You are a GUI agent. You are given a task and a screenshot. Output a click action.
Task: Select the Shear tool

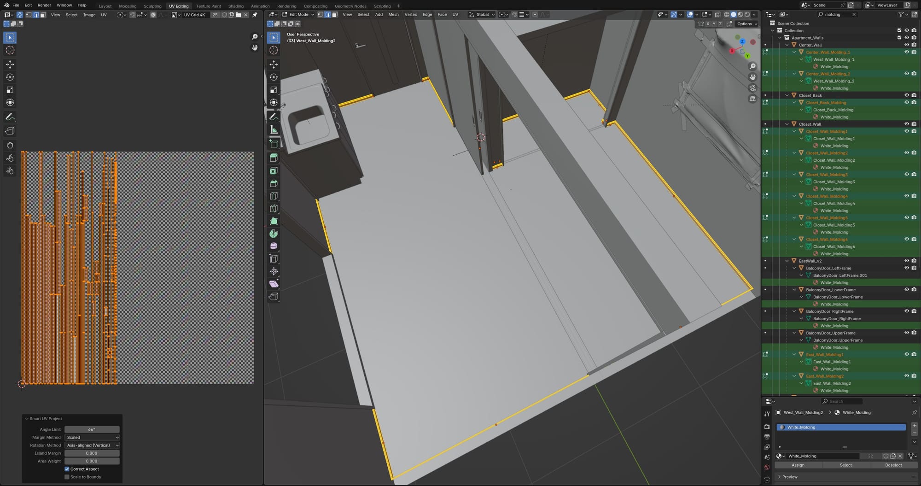point(274,284)
